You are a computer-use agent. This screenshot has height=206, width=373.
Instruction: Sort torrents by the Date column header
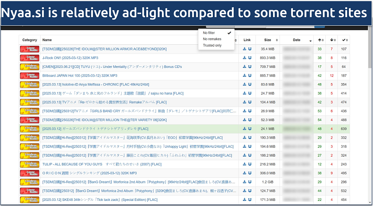click(x=297, y=40)
